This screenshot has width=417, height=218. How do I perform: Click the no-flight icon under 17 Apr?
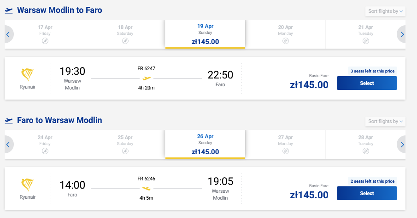(x=45, y=41)
